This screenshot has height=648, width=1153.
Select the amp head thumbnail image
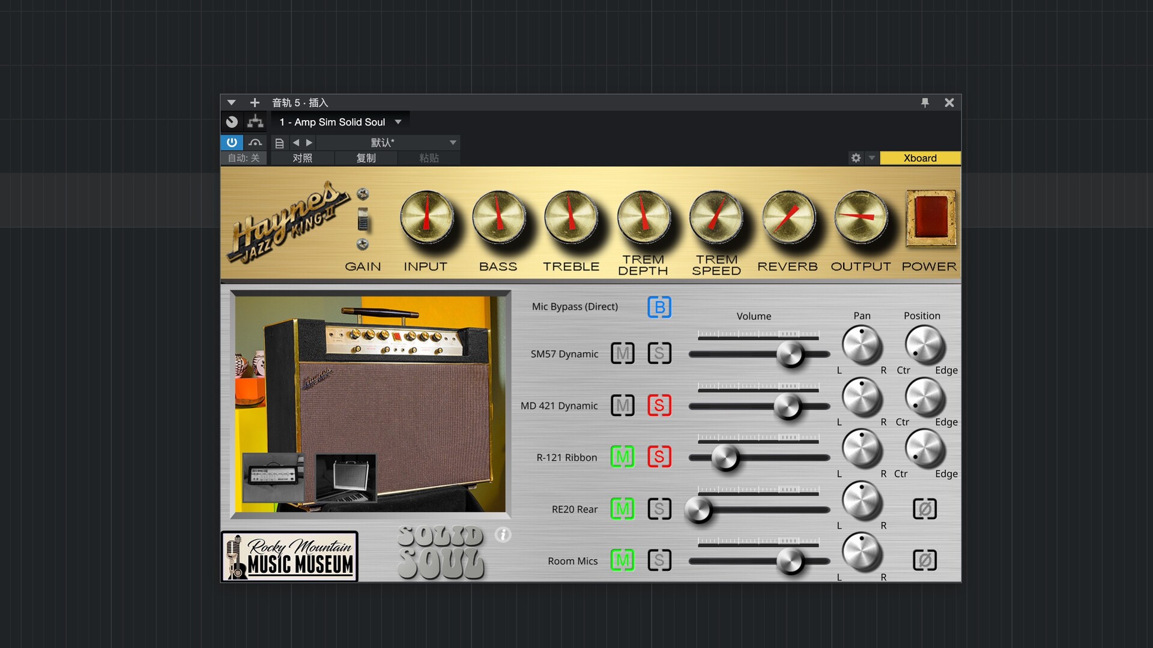point(273,476)
